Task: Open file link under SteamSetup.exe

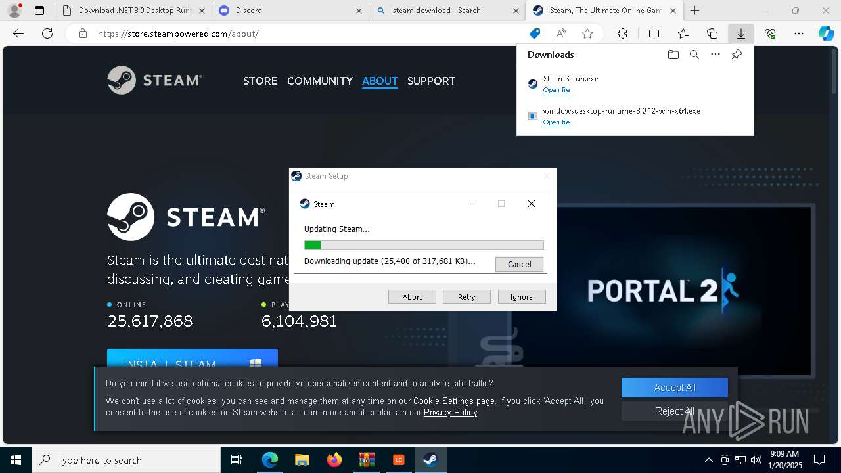Action: 557,90
